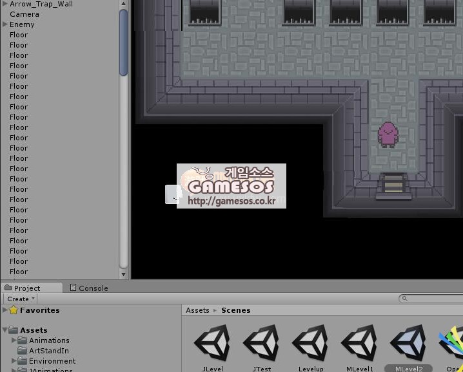The image size is (463, 372).
Task: Select the Environment folder label
Action: coord(52,361)
